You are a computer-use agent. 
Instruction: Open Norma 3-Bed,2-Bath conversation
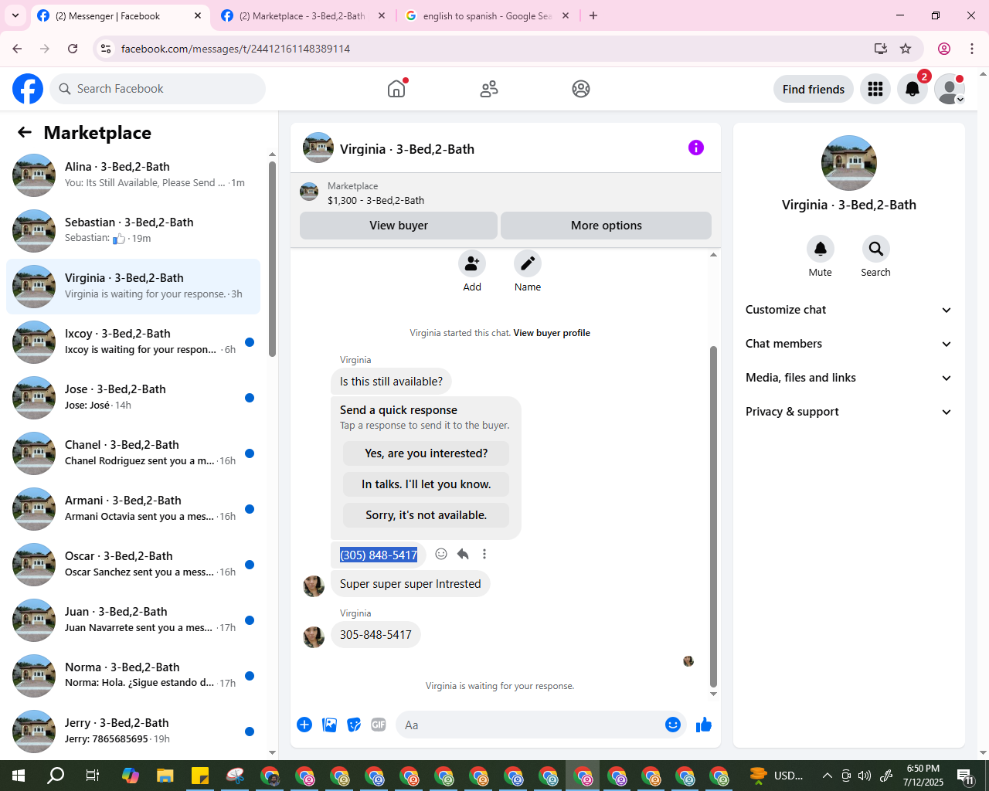[x=133, y=676]
